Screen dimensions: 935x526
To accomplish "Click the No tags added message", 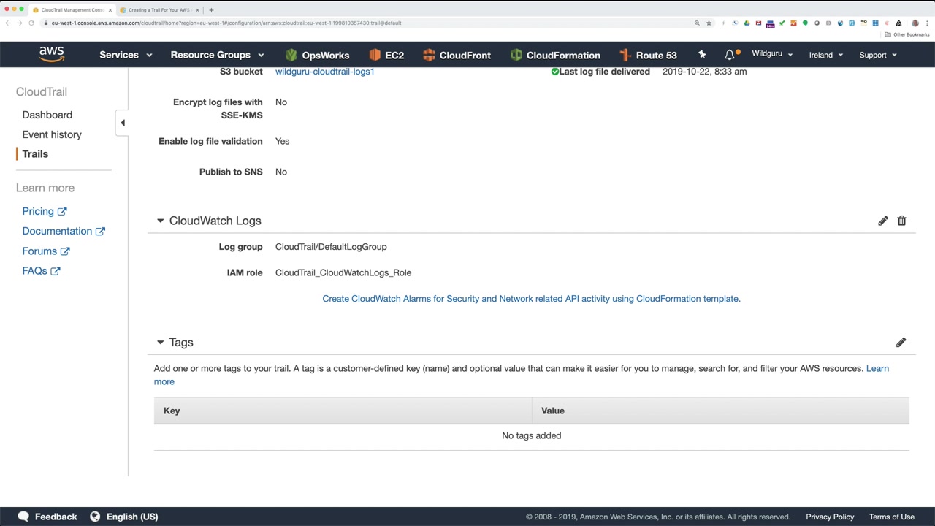I will (x=532, y=435).
